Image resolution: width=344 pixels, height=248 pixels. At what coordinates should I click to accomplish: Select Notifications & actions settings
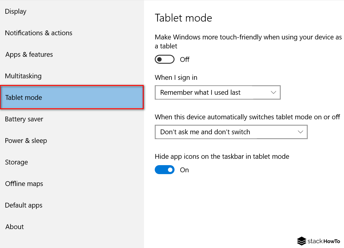[x=38, y=33]
